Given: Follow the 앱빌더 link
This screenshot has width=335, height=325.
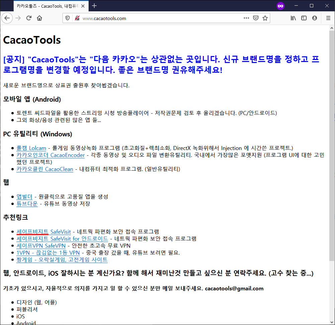Looking at the screenshot, I should pyautogui.click(x=24, y=197).
